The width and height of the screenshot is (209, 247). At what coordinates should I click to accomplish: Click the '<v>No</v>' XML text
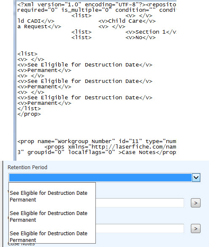[x=141, y=37]
